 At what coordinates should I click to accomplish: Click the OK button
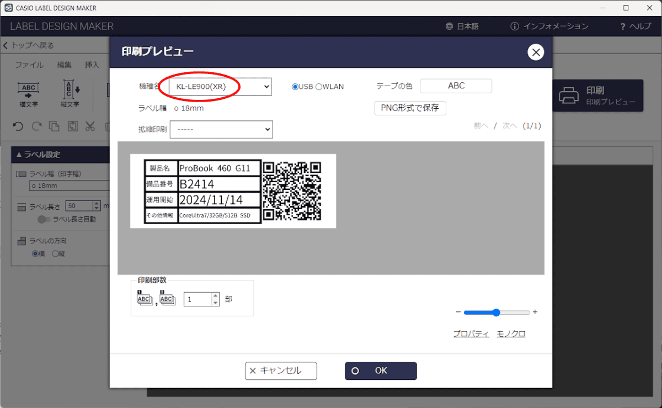(381, 371)
